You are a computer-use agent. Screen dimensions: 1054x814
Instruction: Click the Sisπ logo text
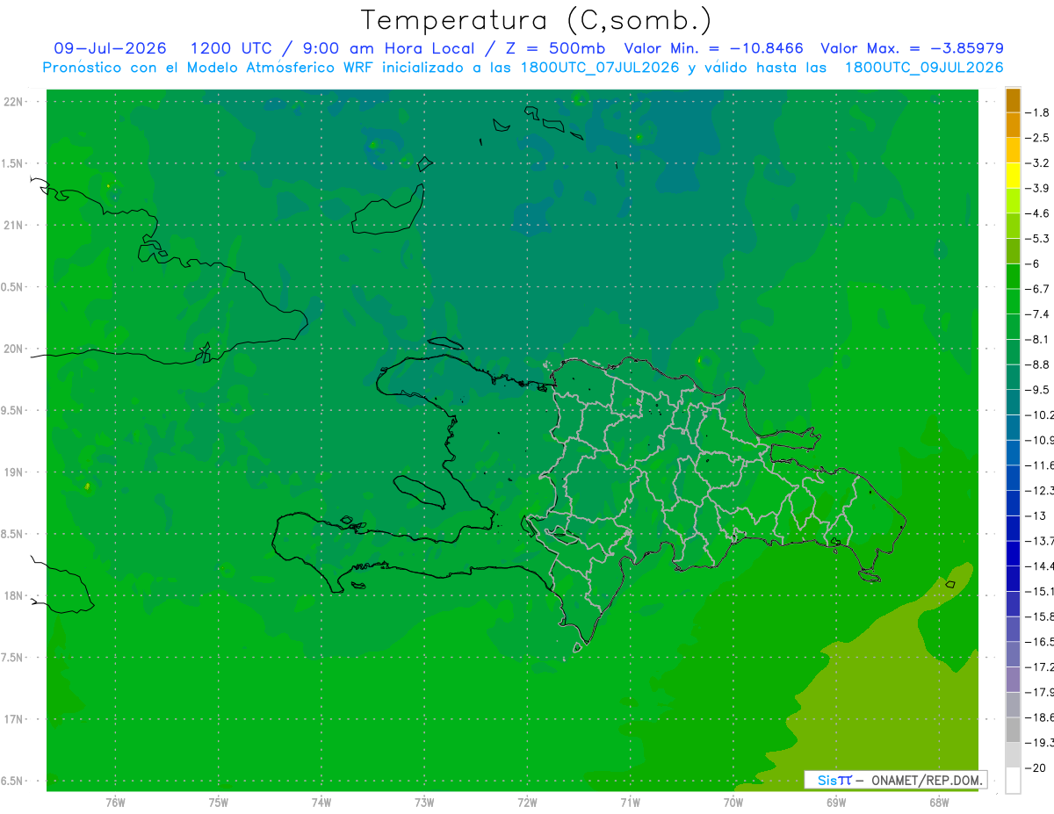[834, 780]
